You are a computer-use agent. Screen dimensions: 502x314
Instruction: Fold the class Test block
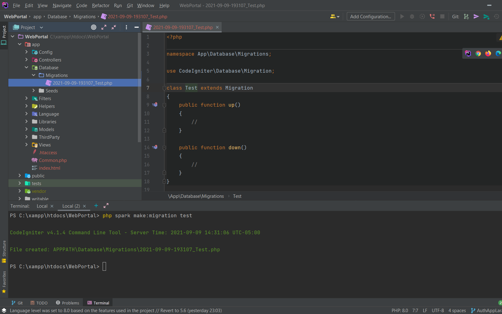pyautogui.click(x=164, y=88)
